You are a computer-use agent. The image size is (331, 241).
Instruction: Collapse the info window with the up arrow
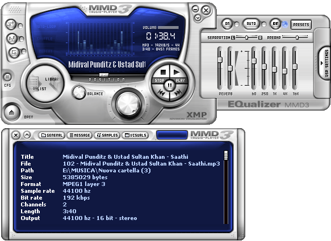click(x=27, y=135)
